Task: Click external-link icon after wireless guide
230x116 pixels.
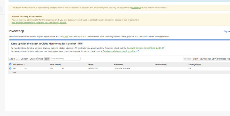Action: [163, 48]
